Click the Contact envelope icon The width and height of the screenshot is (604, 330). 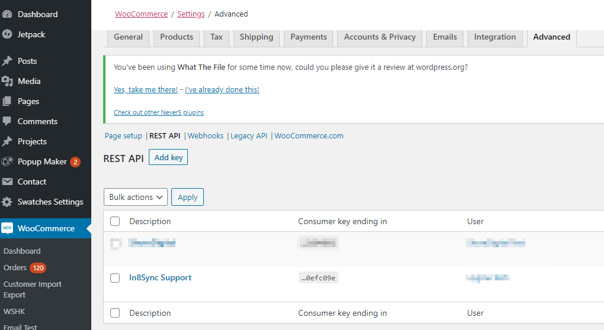click(8, 182)
